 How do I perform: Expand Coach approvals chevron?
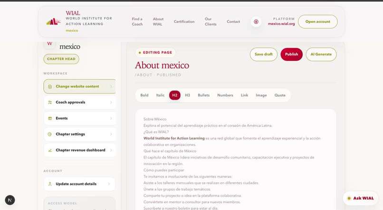click(x=111, y=102)
